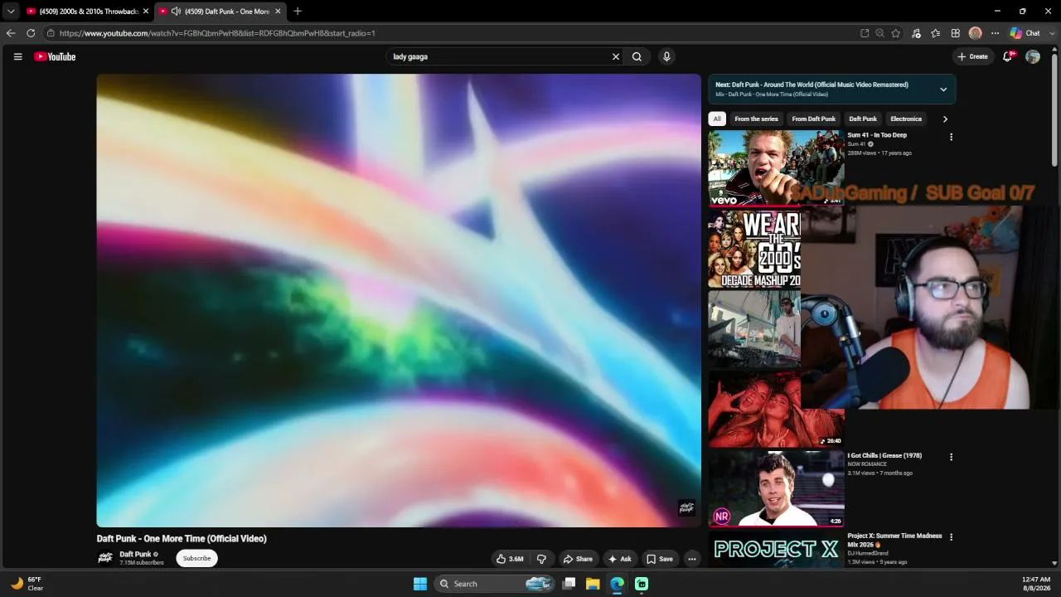The width and height of the screenshot is (1061, 597).
Task: Open 'Project X: Summer Time Madness' title
Action: 894,540
